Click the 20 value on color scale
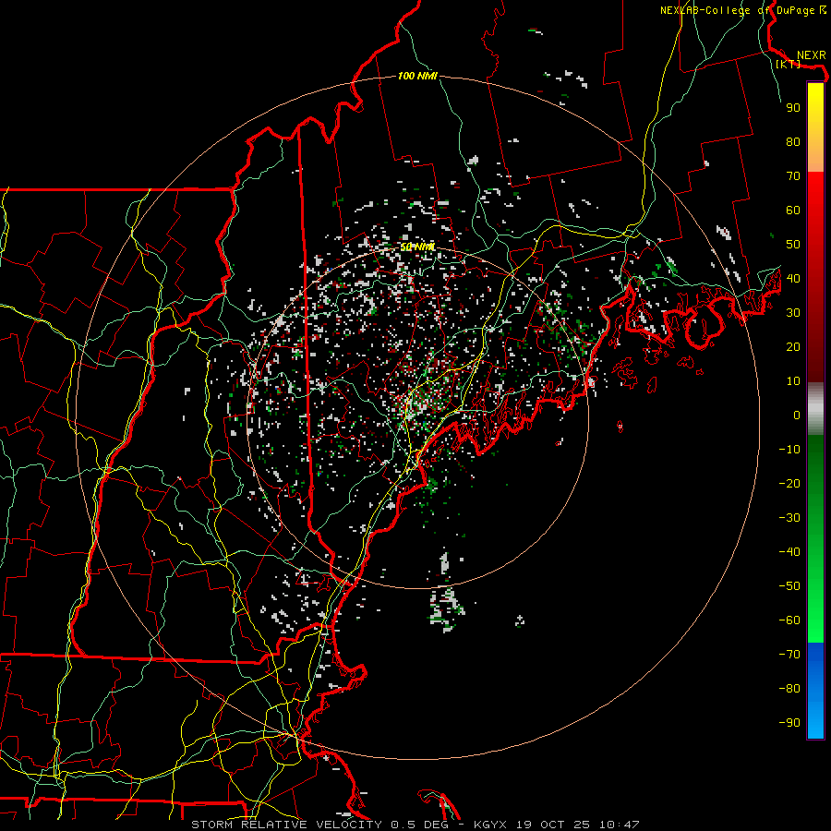831x831 pixels. click(x=793, y=346)
